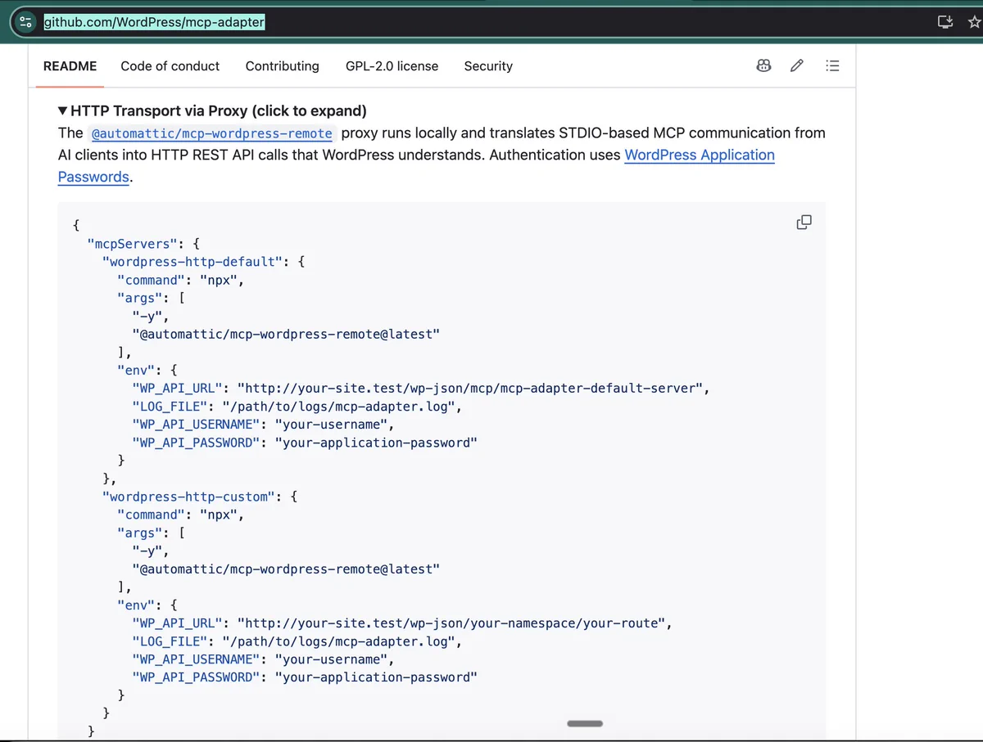
Task: Copy the JSON code block to clipboard
Action: point(804,223)
